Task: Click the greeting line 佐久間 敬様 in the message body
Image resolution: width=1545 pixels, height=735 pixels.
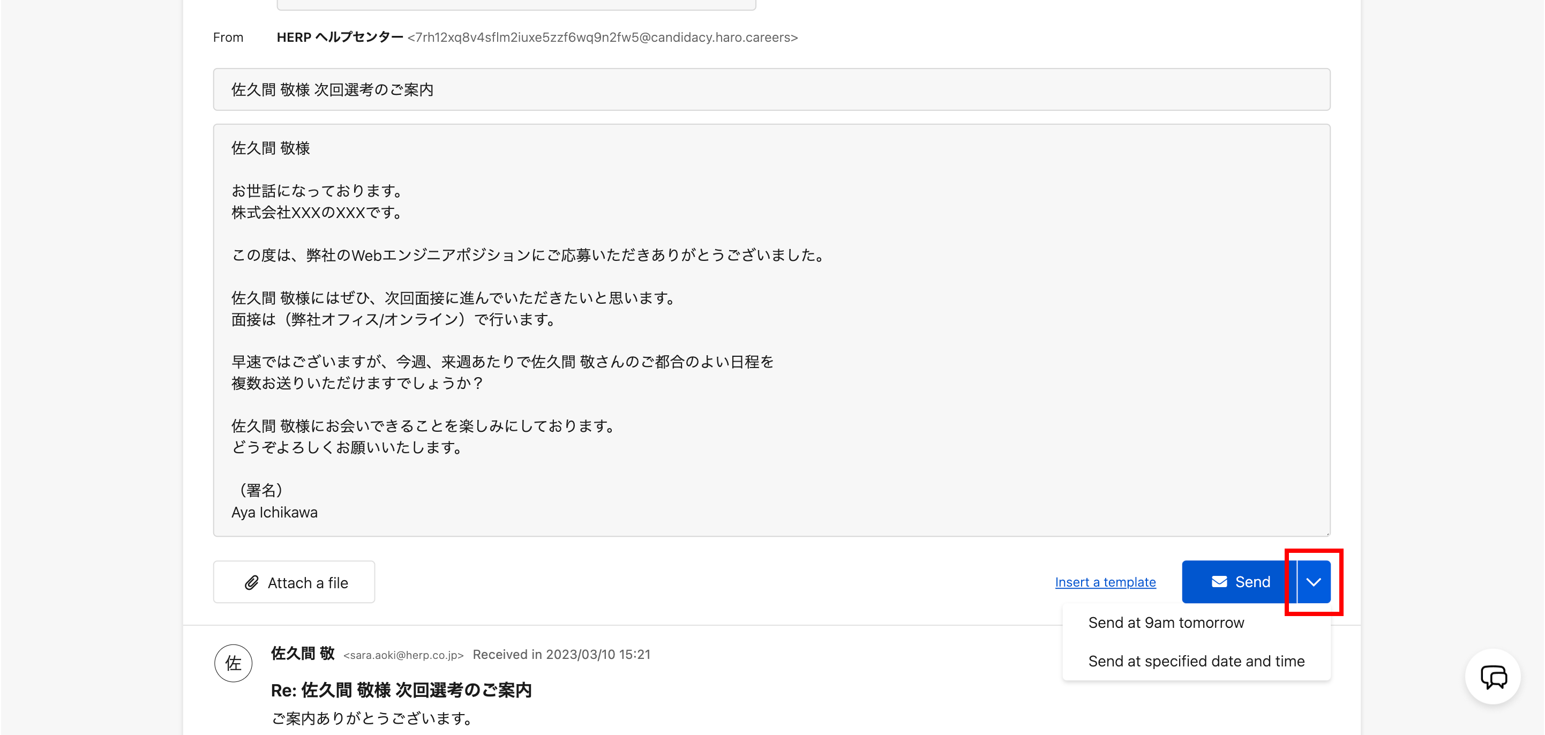Action: [x=271, y=148]
